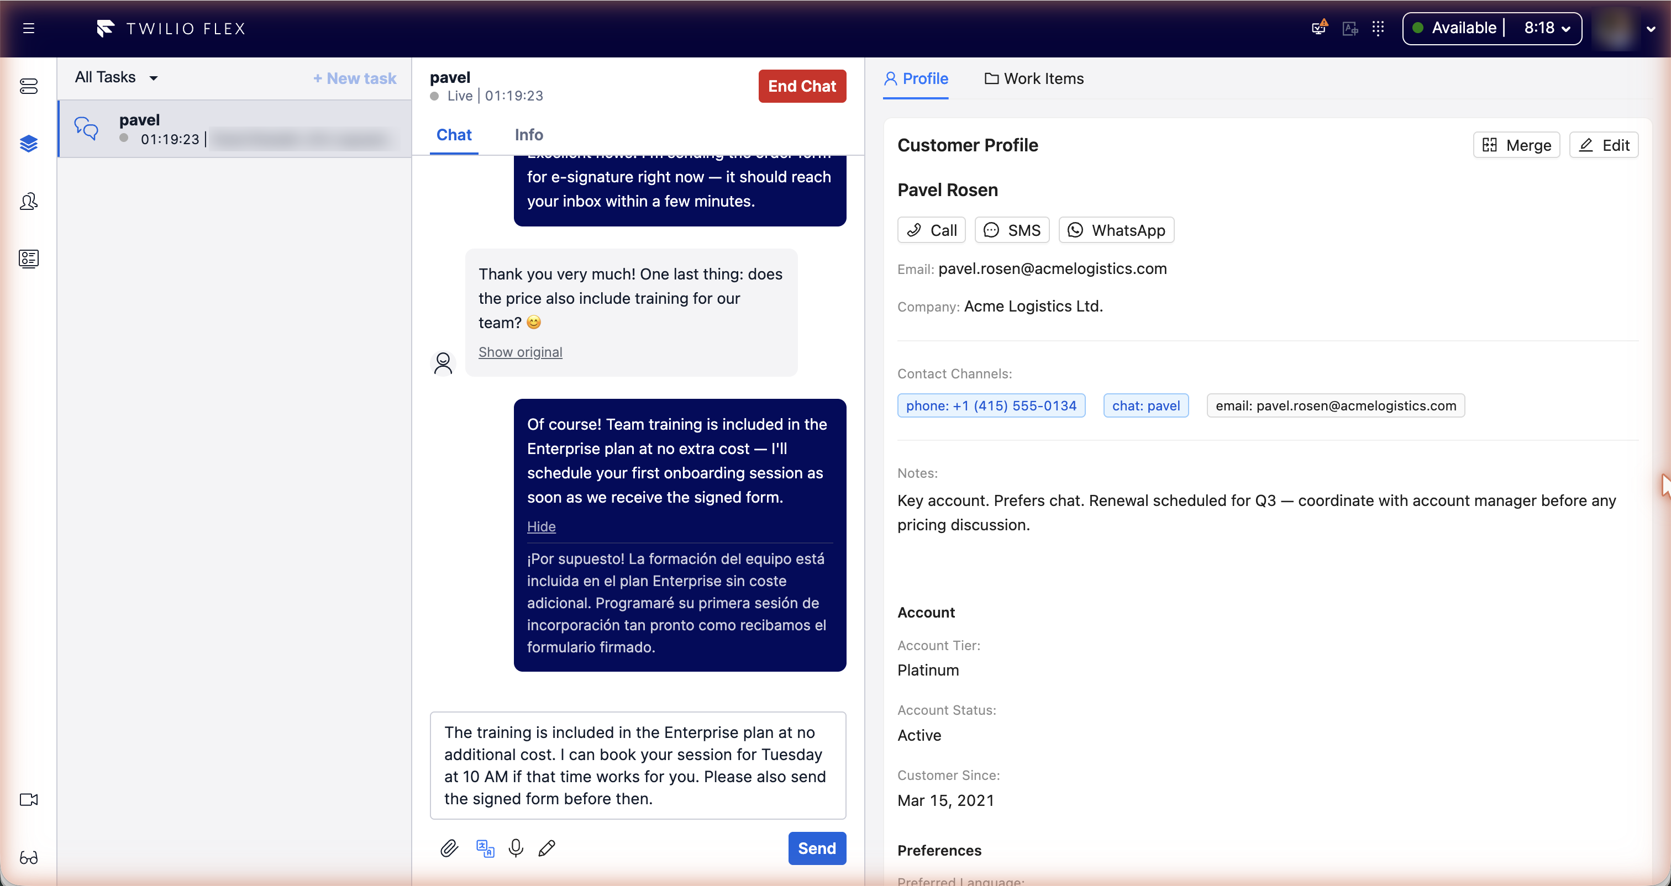This screenshot has height=886, width=1671.
Task: Focus the message compose text box
Action: tap(638, 764)
